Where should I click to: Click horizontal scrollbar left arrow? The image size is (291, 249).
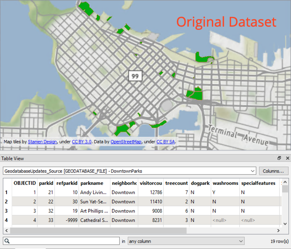coord(6,231)
